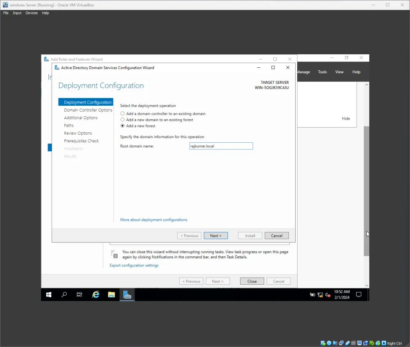The width and height of the screenshot is (410, 347).
Task: Go to Prerequisites Check step
Action: tap(81, 141)
